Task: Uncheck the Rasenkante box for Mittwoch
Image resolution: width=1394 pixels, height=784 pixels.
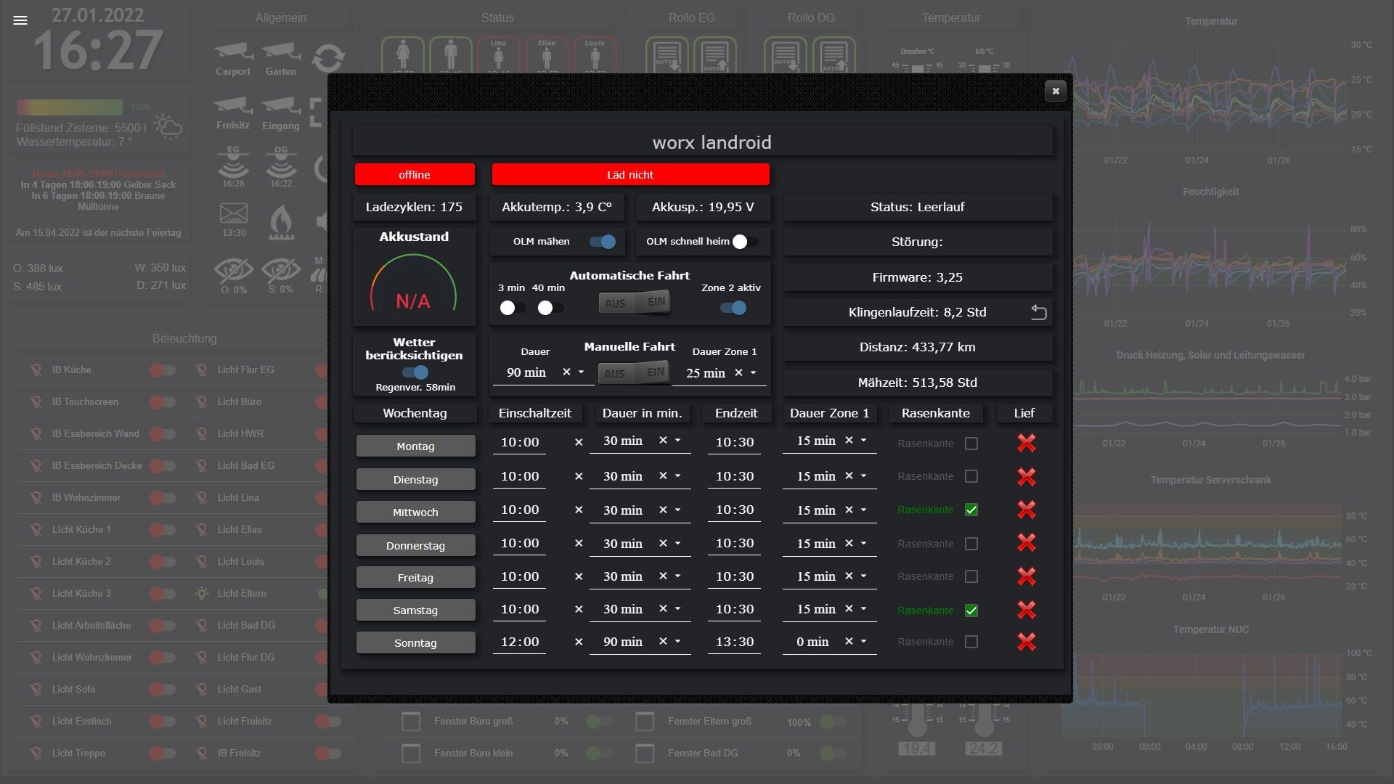Action: [x=971, y=510]
